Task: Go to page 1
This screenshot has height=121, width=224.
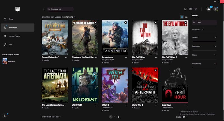Action: pyautogui.click(x=115, y=117)
